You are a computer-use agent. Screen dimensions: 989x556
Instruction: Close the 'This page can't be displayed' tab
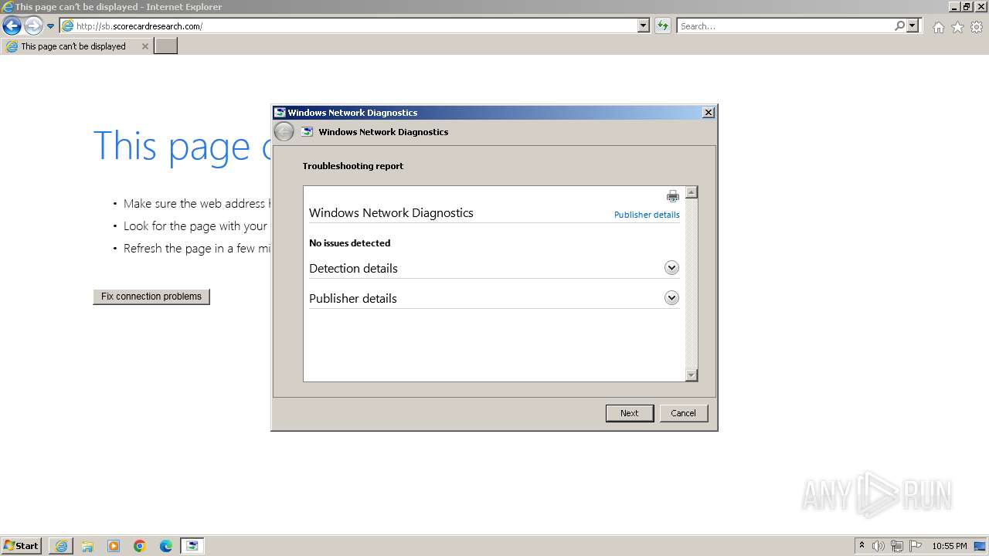coord(144,46)
